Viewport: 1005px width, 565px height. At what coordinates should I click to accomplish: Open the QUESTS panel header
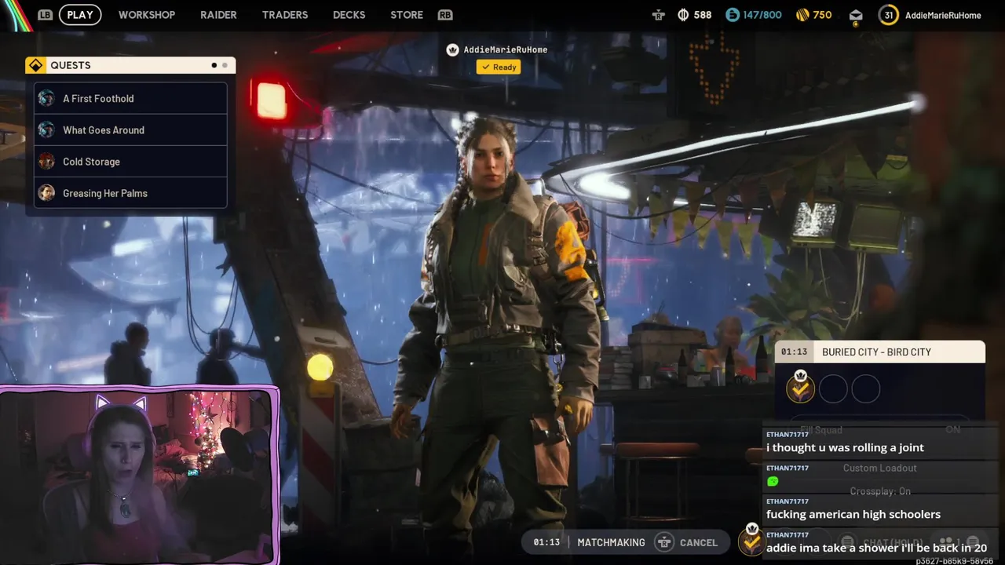pos(130,65)
